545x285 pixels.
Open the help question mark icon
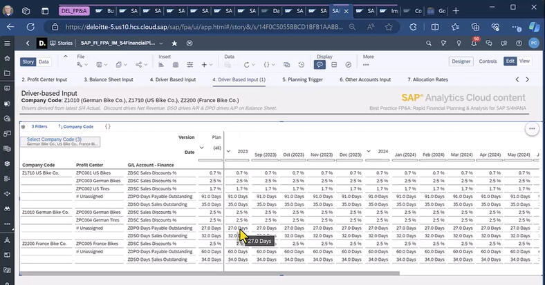tap(519, 43)
